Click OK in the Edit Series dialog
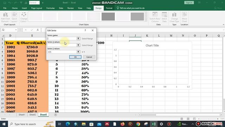The image size is (225, 127). pyautogui.click(x=75, y=57)
